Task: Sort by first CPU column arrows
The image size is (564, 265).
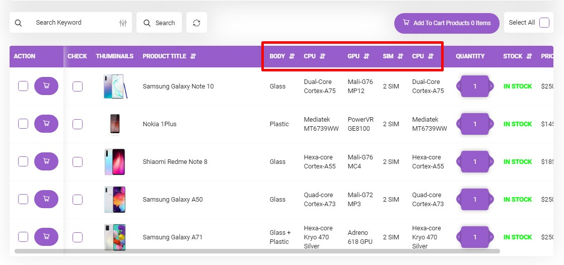Action: click(323, 56)
